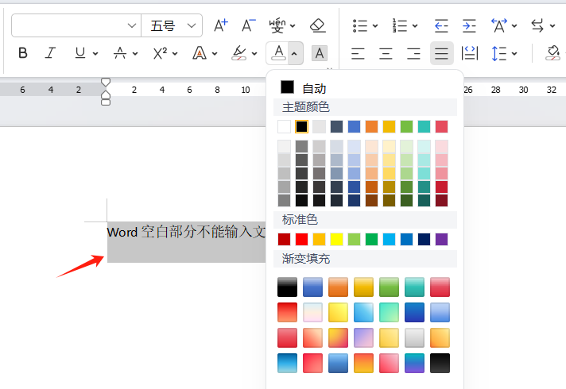Set line spacing icon
This screenshot has width=566, height=389.
499,53
